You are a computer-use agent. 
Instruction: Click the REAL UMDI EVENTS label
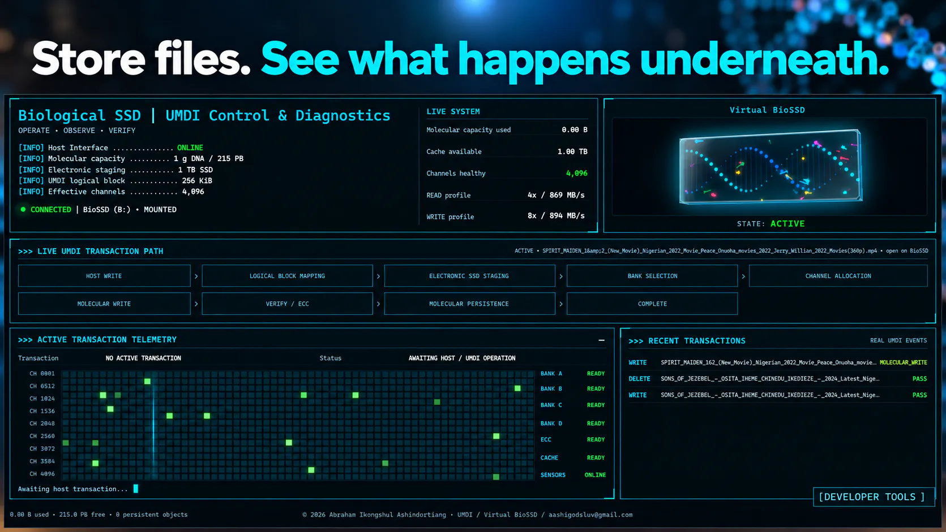898,341
